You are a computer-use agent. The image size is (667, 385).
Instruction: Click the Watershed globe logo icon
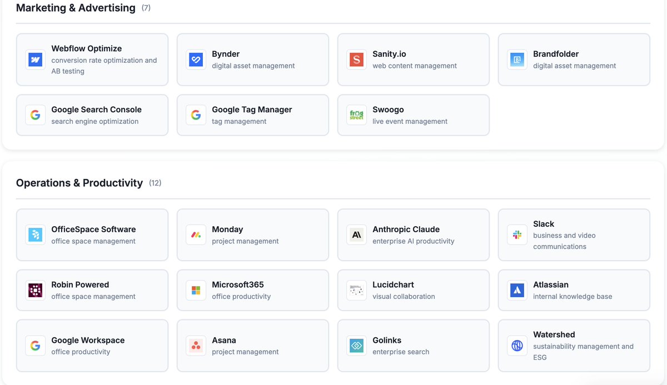(x=517, y=346)
